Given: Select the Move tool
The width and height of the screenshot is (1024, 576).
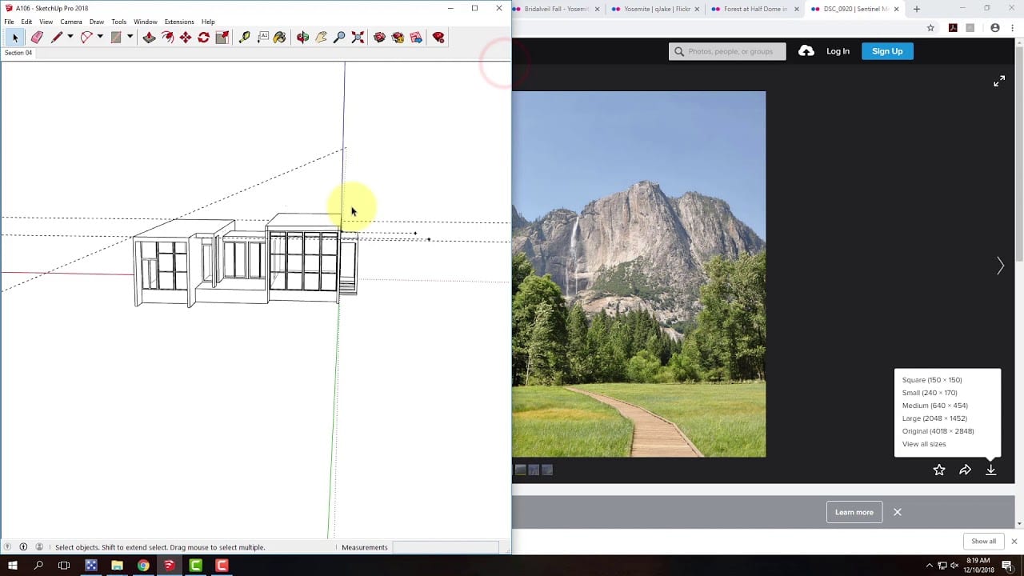Looking at the screenshot, I should tap(186, 37).
